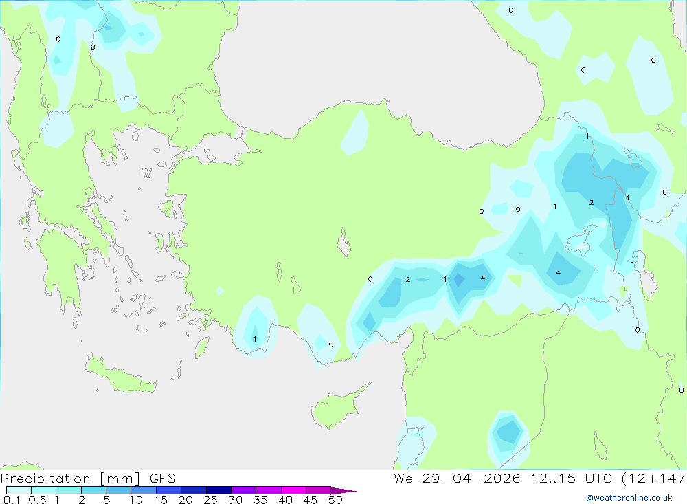Click the '35' legend scale label
Viewport: 687px width, 504px height.
[260, 500]
